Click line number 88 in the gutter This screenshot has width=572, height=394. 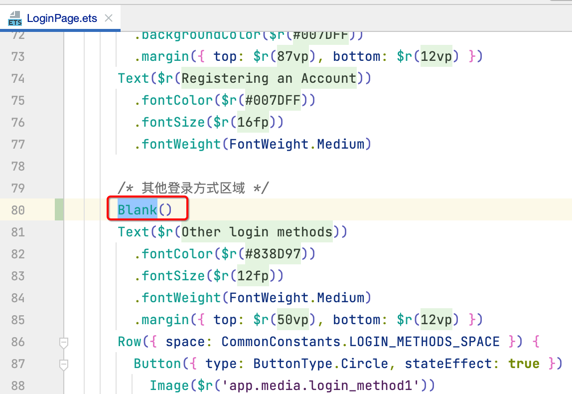click(18, 386)
